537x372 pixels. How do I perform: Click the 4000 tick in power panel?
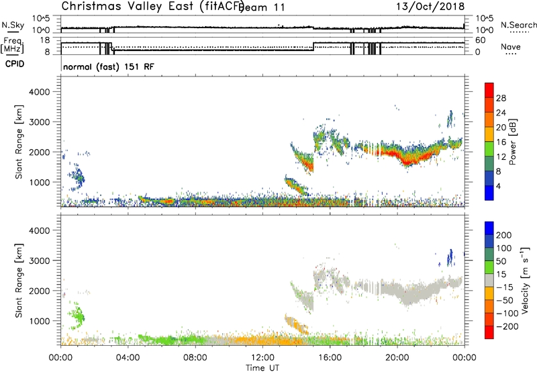point(40,92)
